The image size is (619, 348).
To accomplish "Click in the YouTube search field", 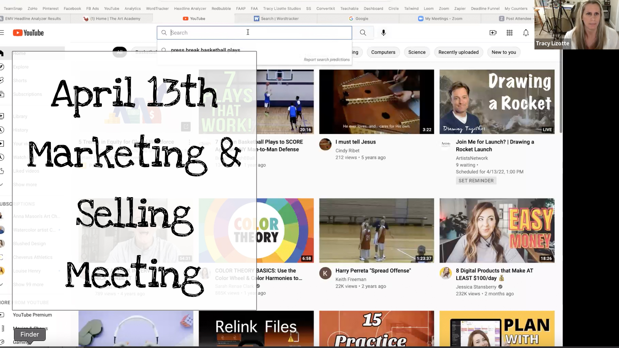I will tap(254, 33).
